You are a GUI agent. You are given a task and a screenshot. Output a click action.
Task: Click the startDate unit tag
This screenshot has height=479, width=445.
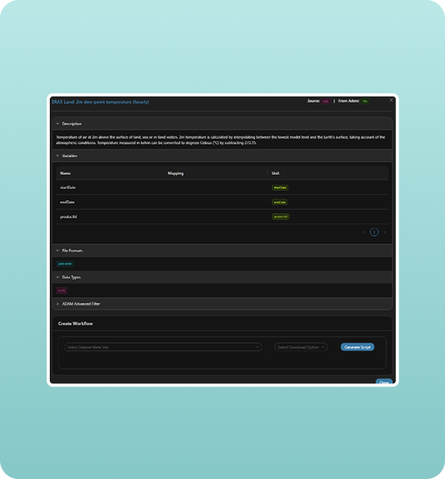tap(280, 187)
